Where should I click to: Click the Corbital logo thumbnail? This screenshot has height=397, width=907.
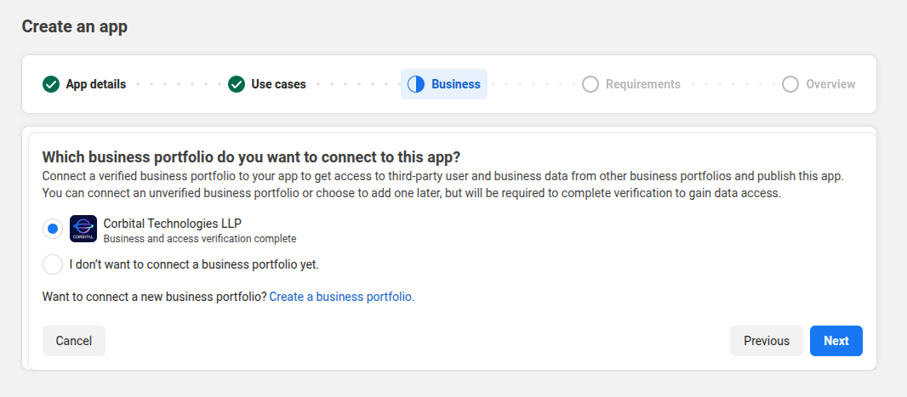(x=83, y=229)
